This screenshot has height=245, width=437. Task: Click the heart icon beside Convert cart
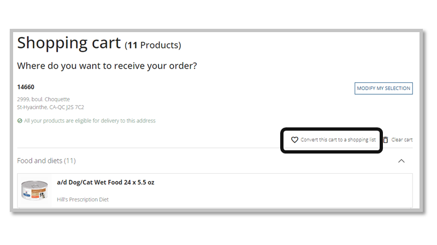pyautogui.click(x=294, y=140)
